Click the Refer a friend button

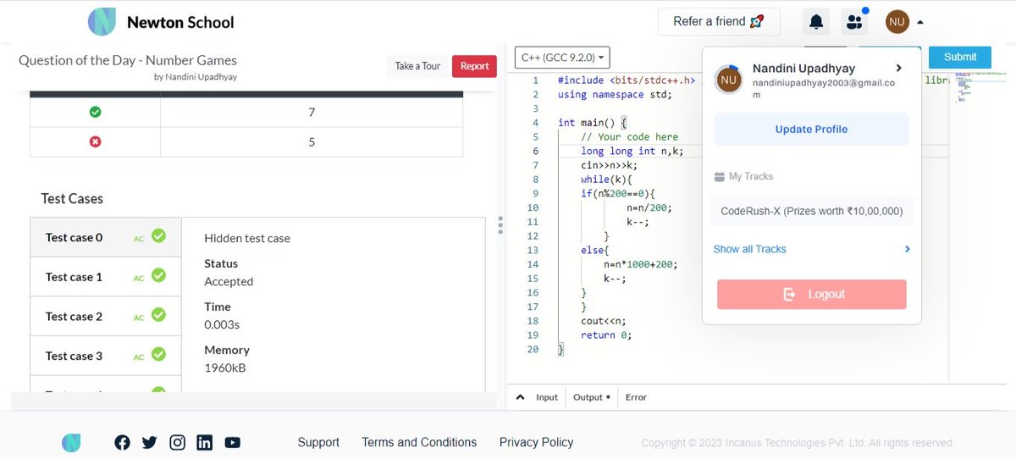pos(719,22)
